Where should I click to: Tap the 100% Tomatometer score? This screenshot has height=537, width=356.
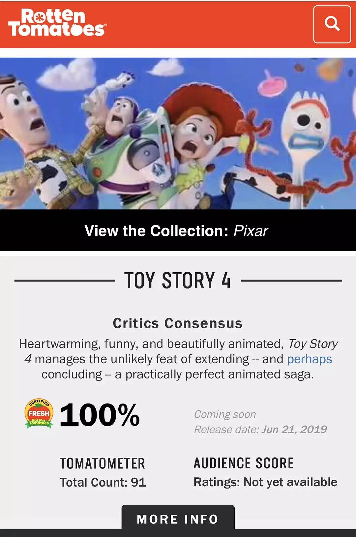pos(100,415)
